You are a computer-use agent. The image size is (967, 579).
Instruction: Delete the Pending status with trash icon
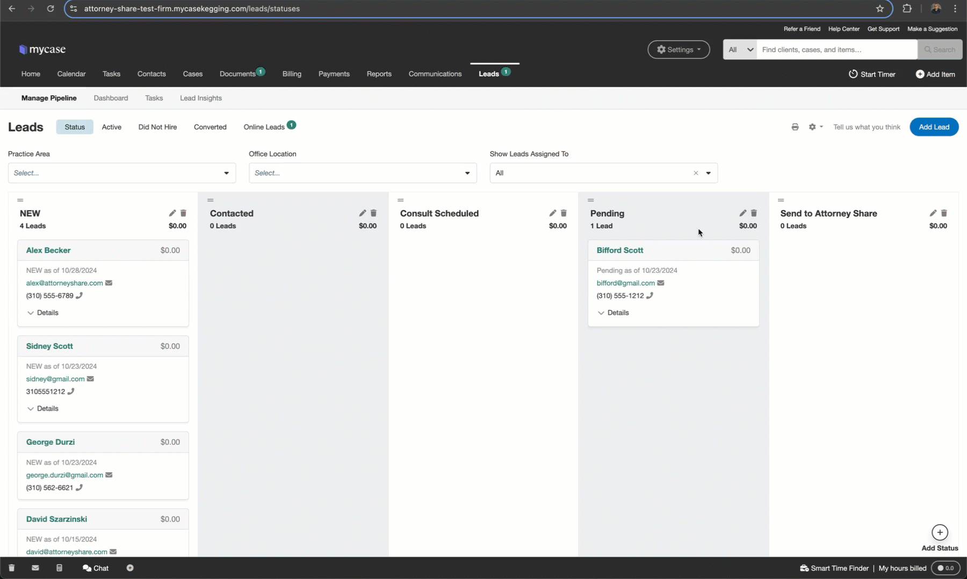click(x=754, y=213)
